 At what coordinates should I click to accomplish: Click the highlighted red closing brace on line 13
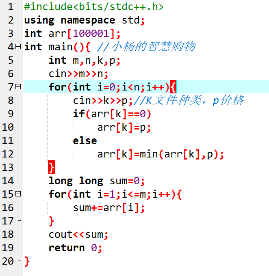coord(51,167)
